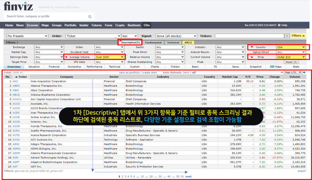Open Insider in the navigation bar

click(x=84, y=25)
